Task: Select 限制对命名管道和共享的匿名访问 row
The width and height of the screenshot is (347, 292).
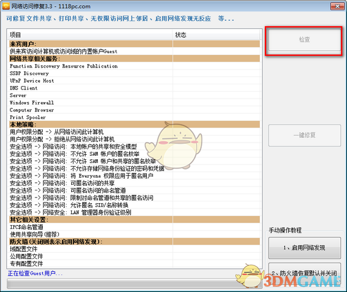Action: click(x=135, y=198)
